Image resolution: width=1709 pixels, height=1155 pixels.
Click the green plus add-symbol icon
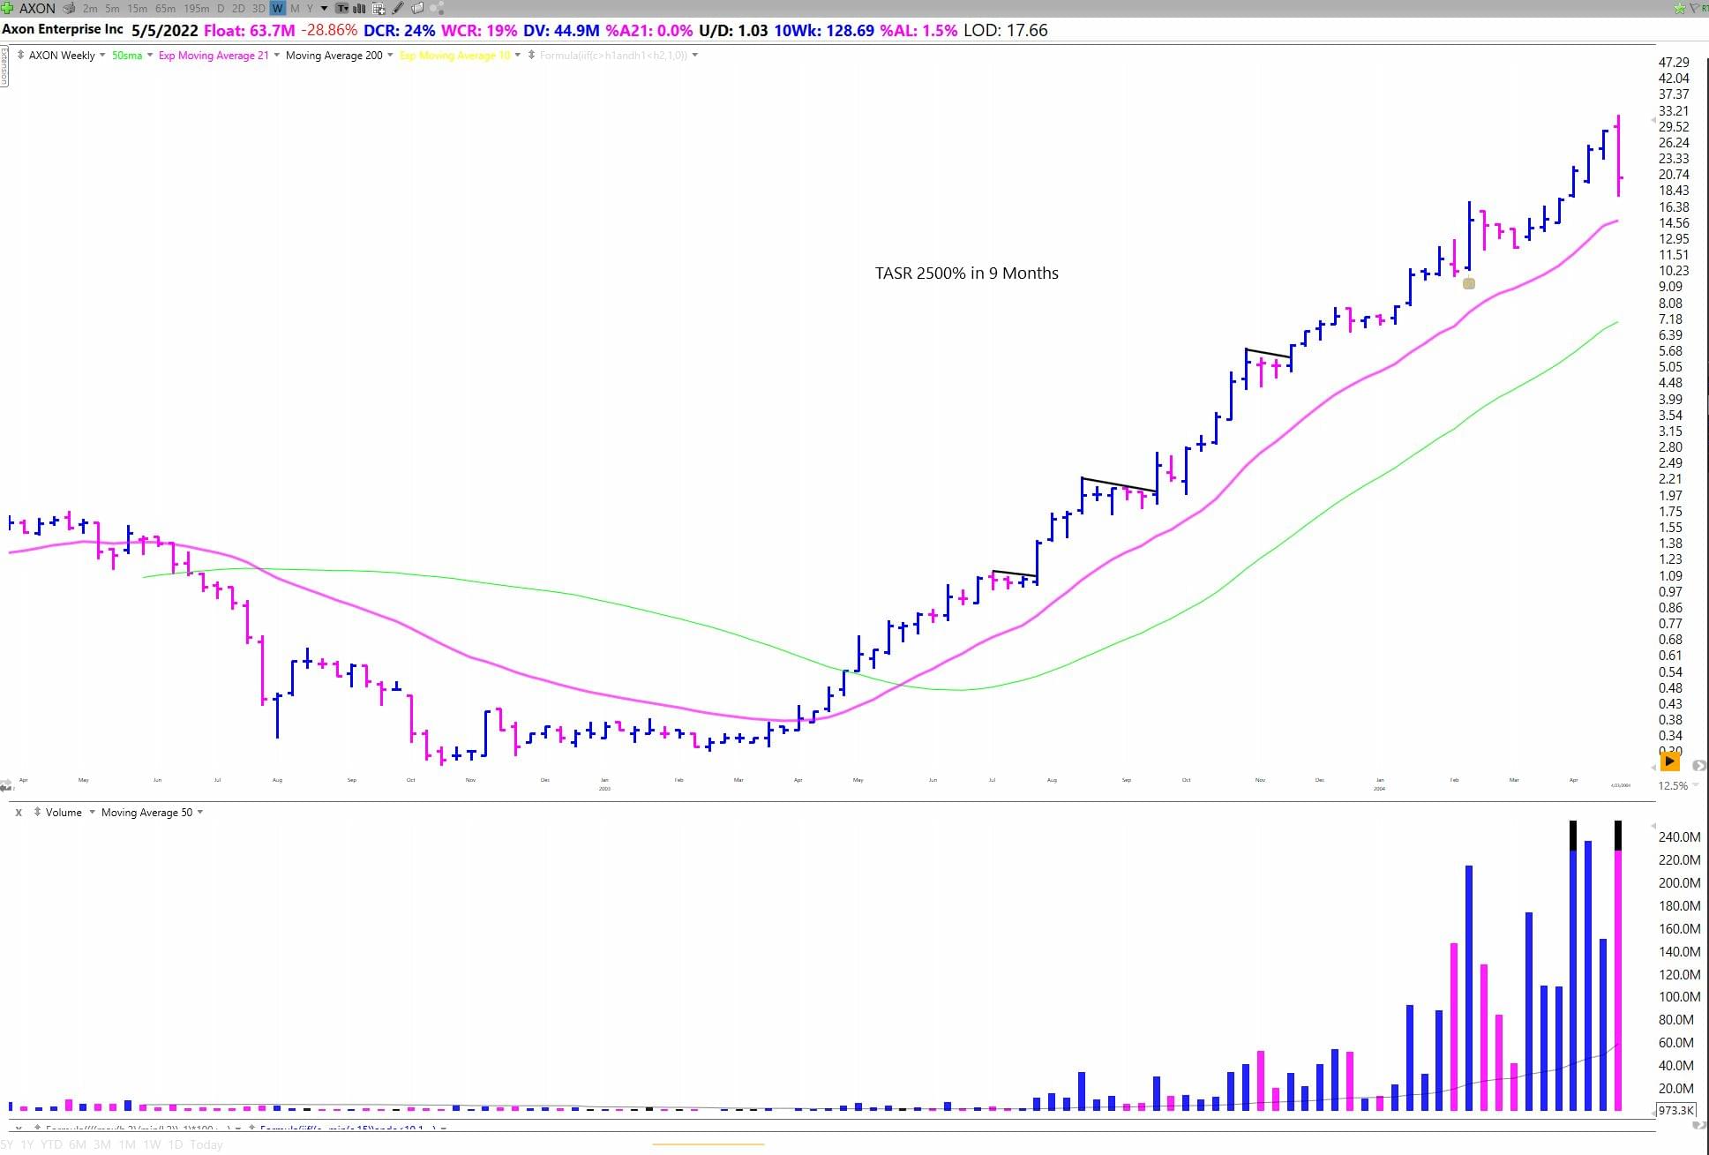[7, 8]
